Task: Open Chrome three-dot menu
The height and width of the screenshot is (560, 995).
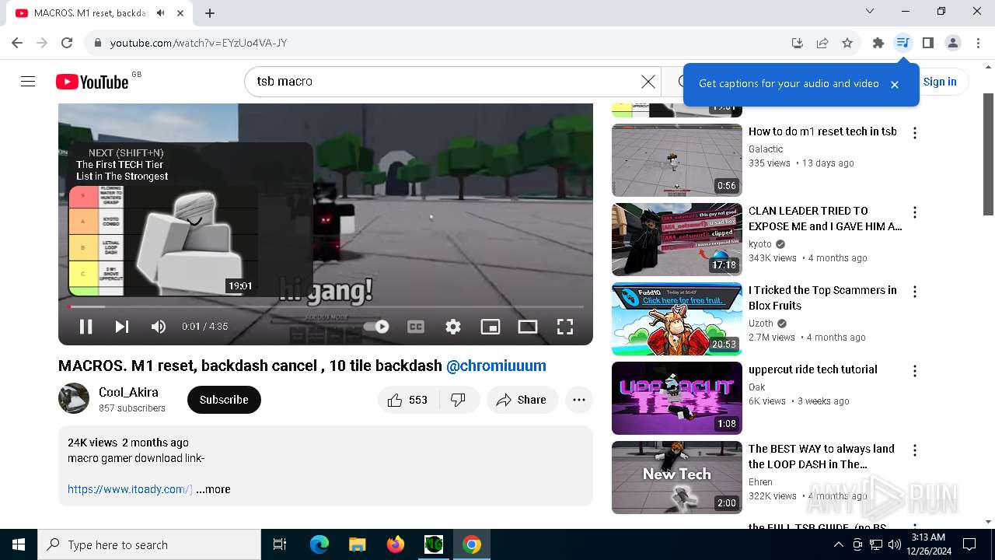Action: click(x=978, y=43)
